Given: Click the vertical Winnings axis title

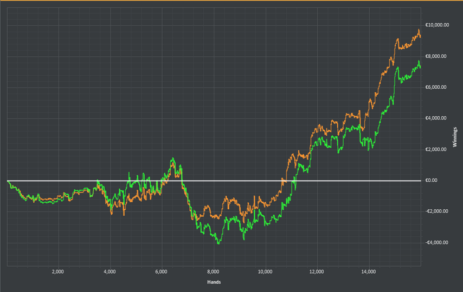Looking at the screenshot, I should click(455, 137).
